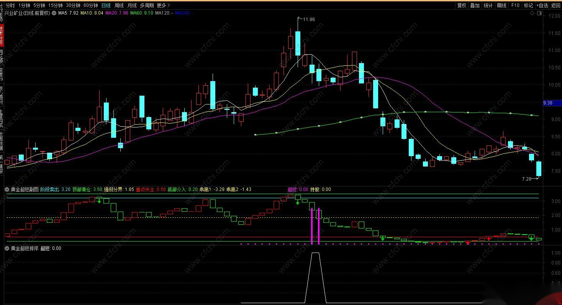This screenshot has height=305, width=562.
Task: Switch to the 周线 weekly tab
Action: tap(119, 5)
